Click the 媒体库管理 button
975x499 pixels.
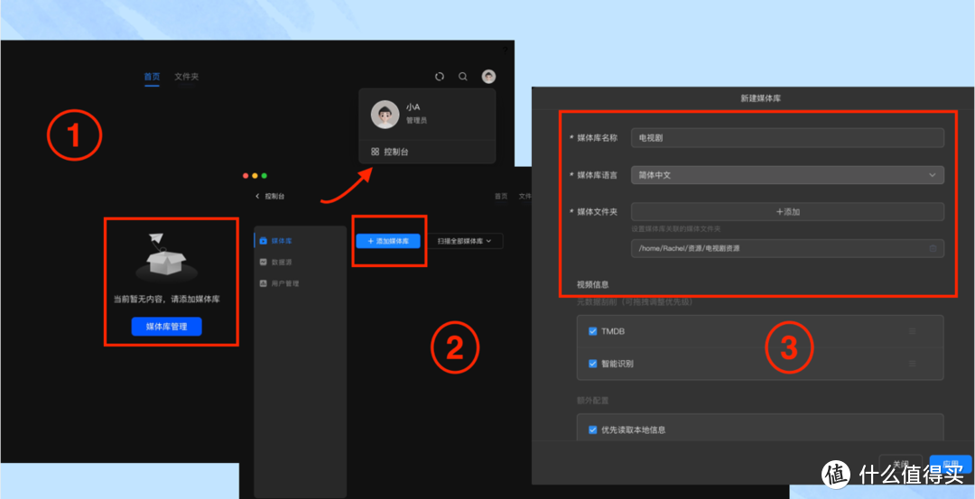(x=167, y=327)
